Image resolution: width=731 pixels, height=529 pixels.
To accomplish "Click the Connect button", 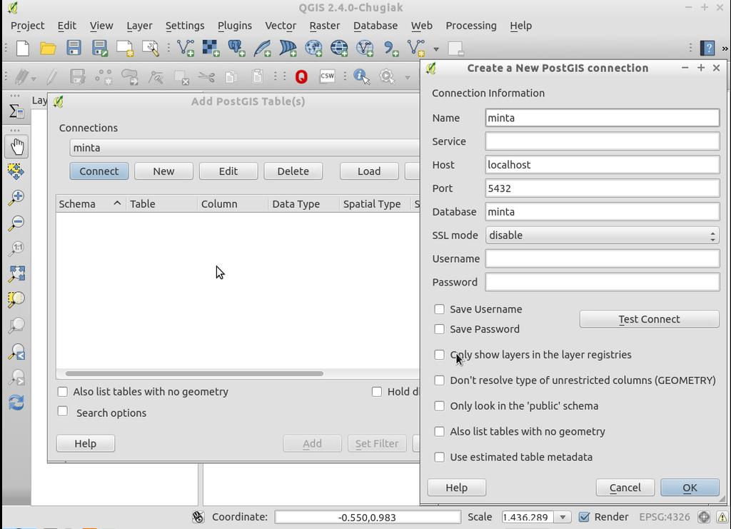I will point(99,171).
